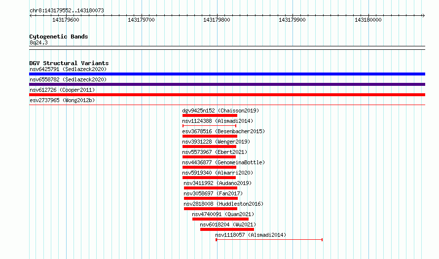The height and width of the screenshot is (259, 439).
Task: Click ruler position 143179900
Action: coord(293,20)
